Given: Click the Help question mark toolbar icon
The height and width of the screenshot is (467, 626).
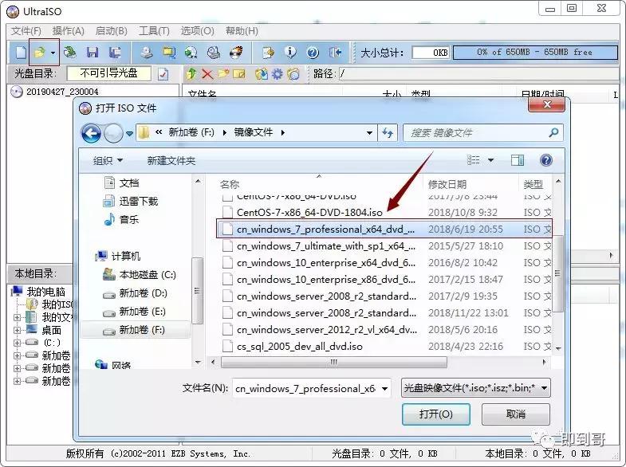Looking at the screenshot, I should 313,53.
